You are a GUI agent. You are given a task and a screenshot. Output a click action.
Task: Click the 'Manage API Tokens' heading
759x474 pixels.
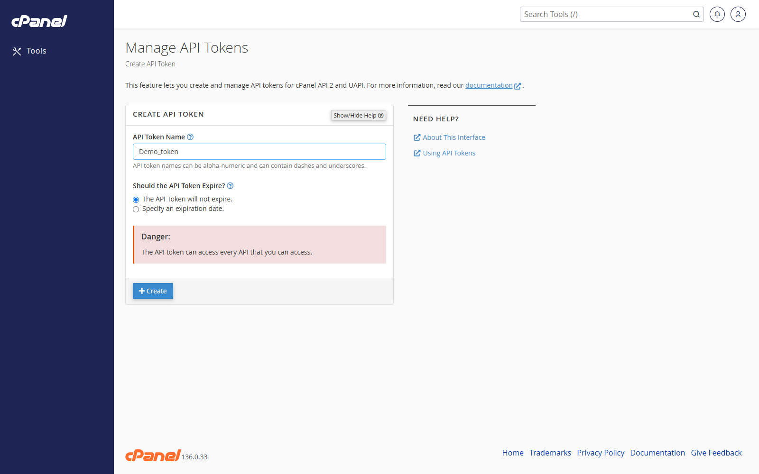coord(186,48)
